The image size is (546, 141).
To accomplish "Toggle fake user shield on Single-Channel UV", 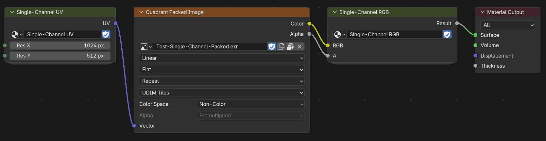I will pyautogui.click(x=106, y=34).
